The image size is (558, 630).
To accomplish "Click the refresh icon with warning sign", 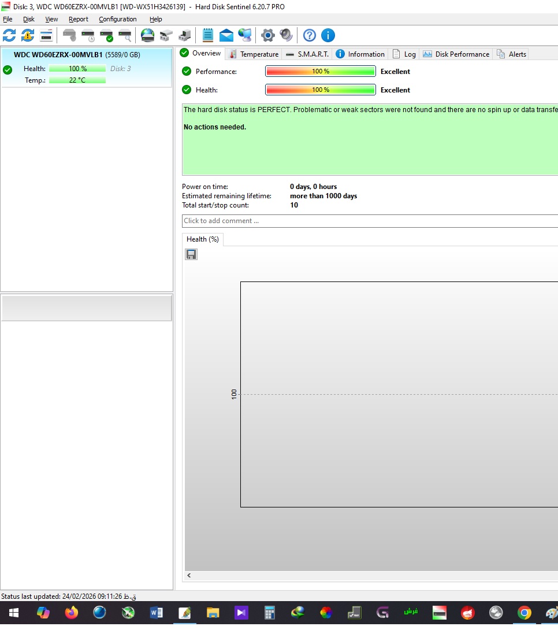I will point(28,35).
